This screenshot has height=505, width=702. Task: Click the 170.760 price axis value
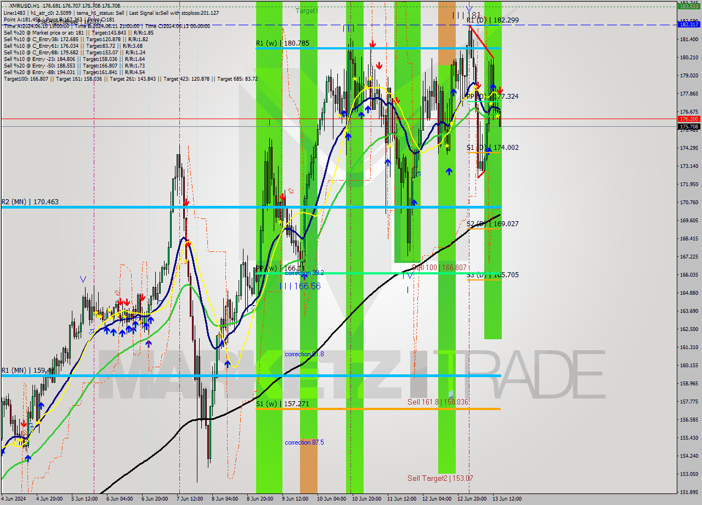(x=689, y=203)
